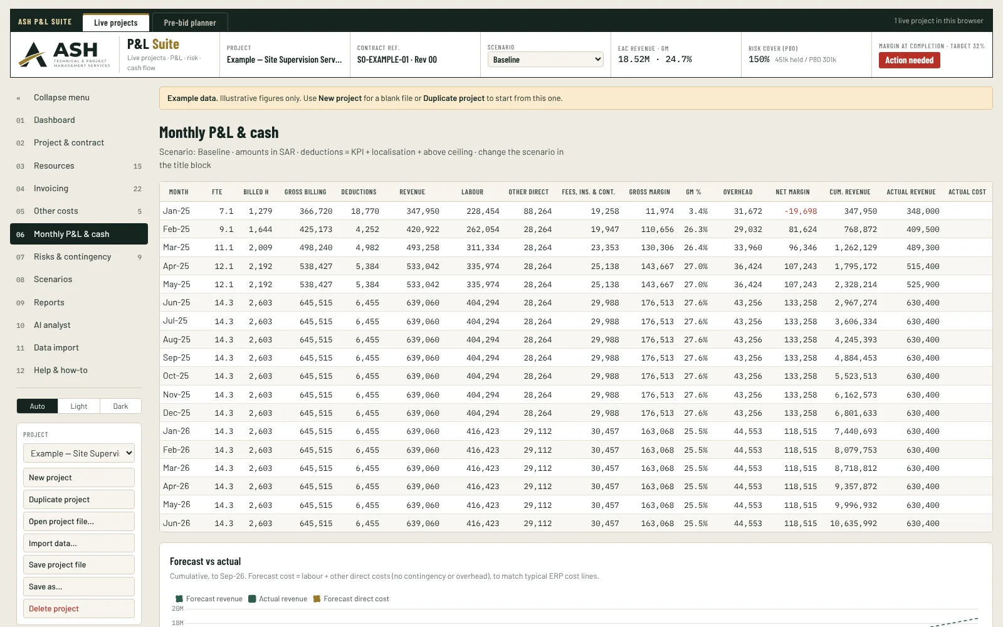Switch to Light theme
1003x627 pixels.
click(x=79, y=406)
